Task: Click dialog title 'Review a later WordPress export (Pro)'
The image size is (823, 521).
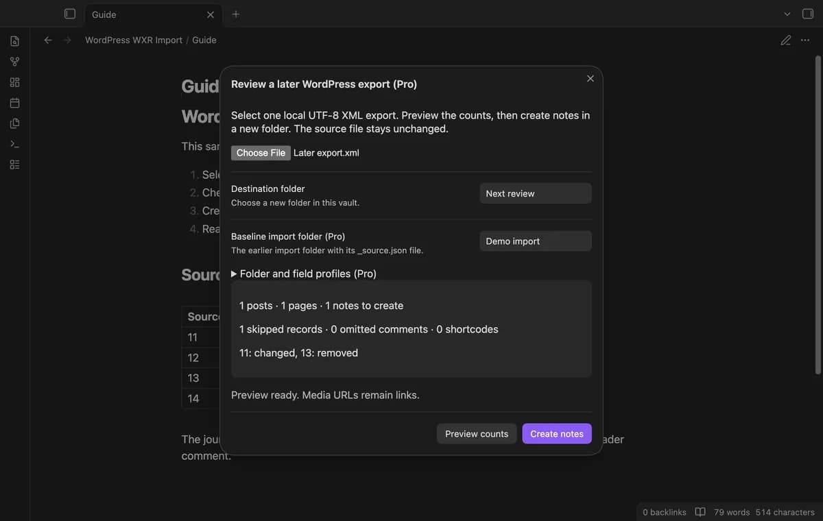Action: (x=324, y=84)
